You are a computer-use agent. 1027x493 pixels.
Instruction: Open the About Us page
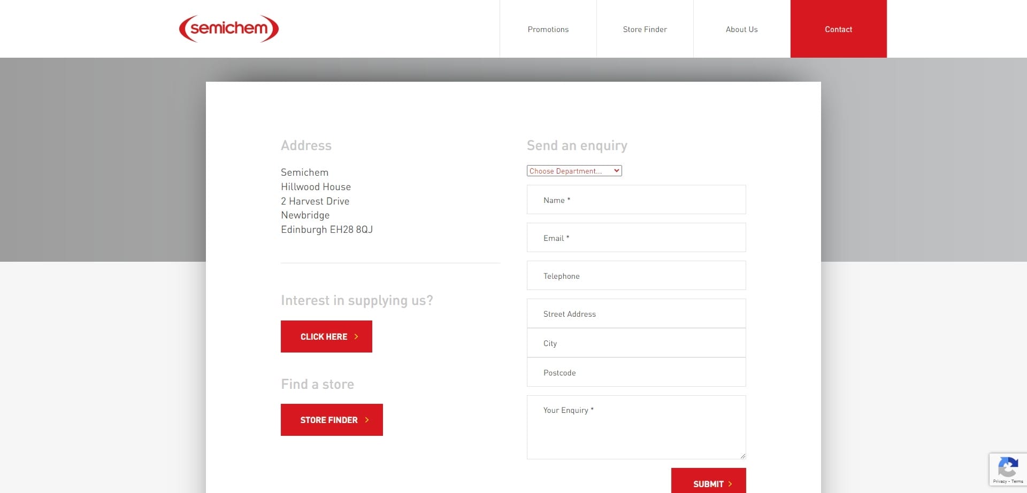(741, 29)
